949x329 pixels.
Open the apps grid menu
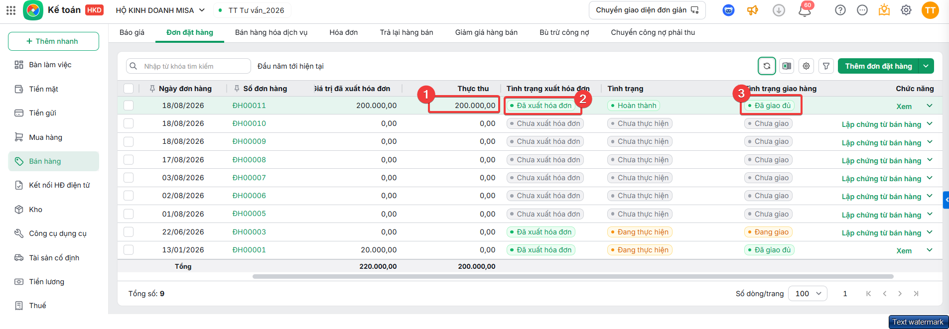pos(11,10)
